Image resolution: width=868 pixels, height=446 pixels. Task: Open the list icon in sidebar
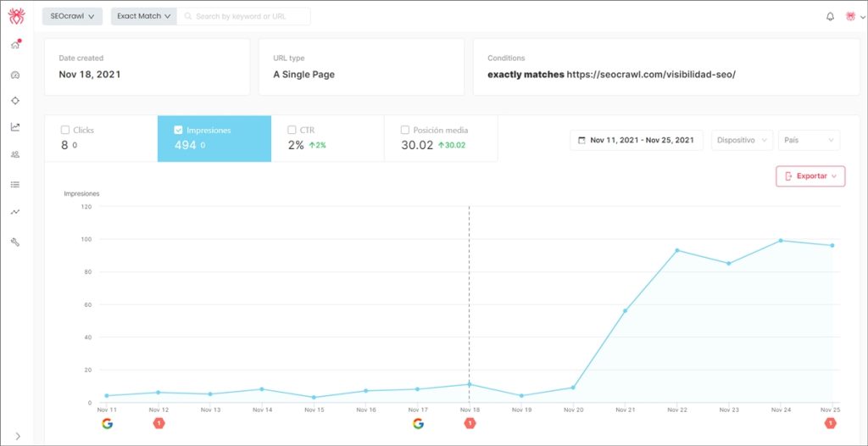(14, 184)
